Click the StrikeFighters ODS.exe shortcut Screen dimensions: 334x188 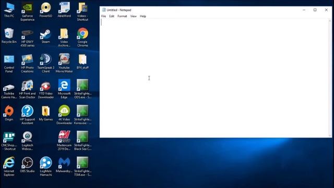pyautogui.click(x=82, y=89)
